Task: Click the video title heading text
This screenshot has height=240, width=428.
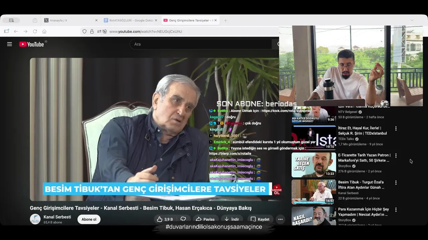Action: click(140, 208)
